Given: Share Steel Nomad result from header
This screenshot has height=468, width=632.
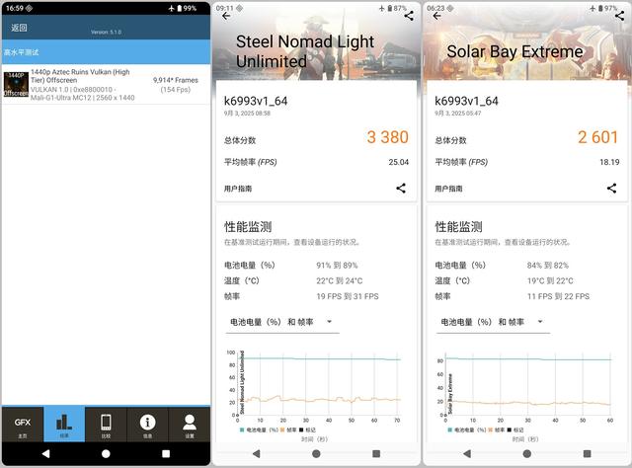Looking at the screenshot, I should (x=409, y=16).
